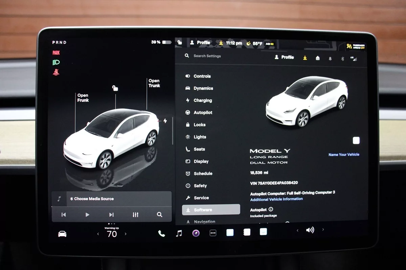Open the all apps three-dots launcher
Image resolution: width=406 pixels, height=270 pixels.
coord(213,233)
